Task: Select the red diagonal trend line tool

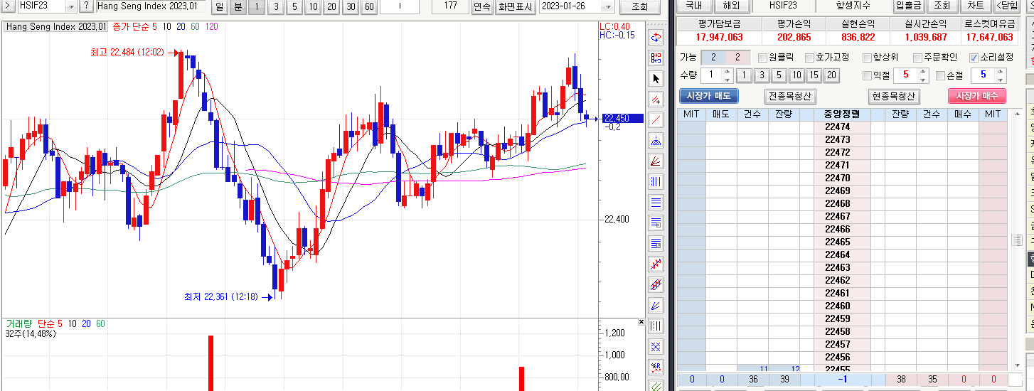Action: pos(656,119)
